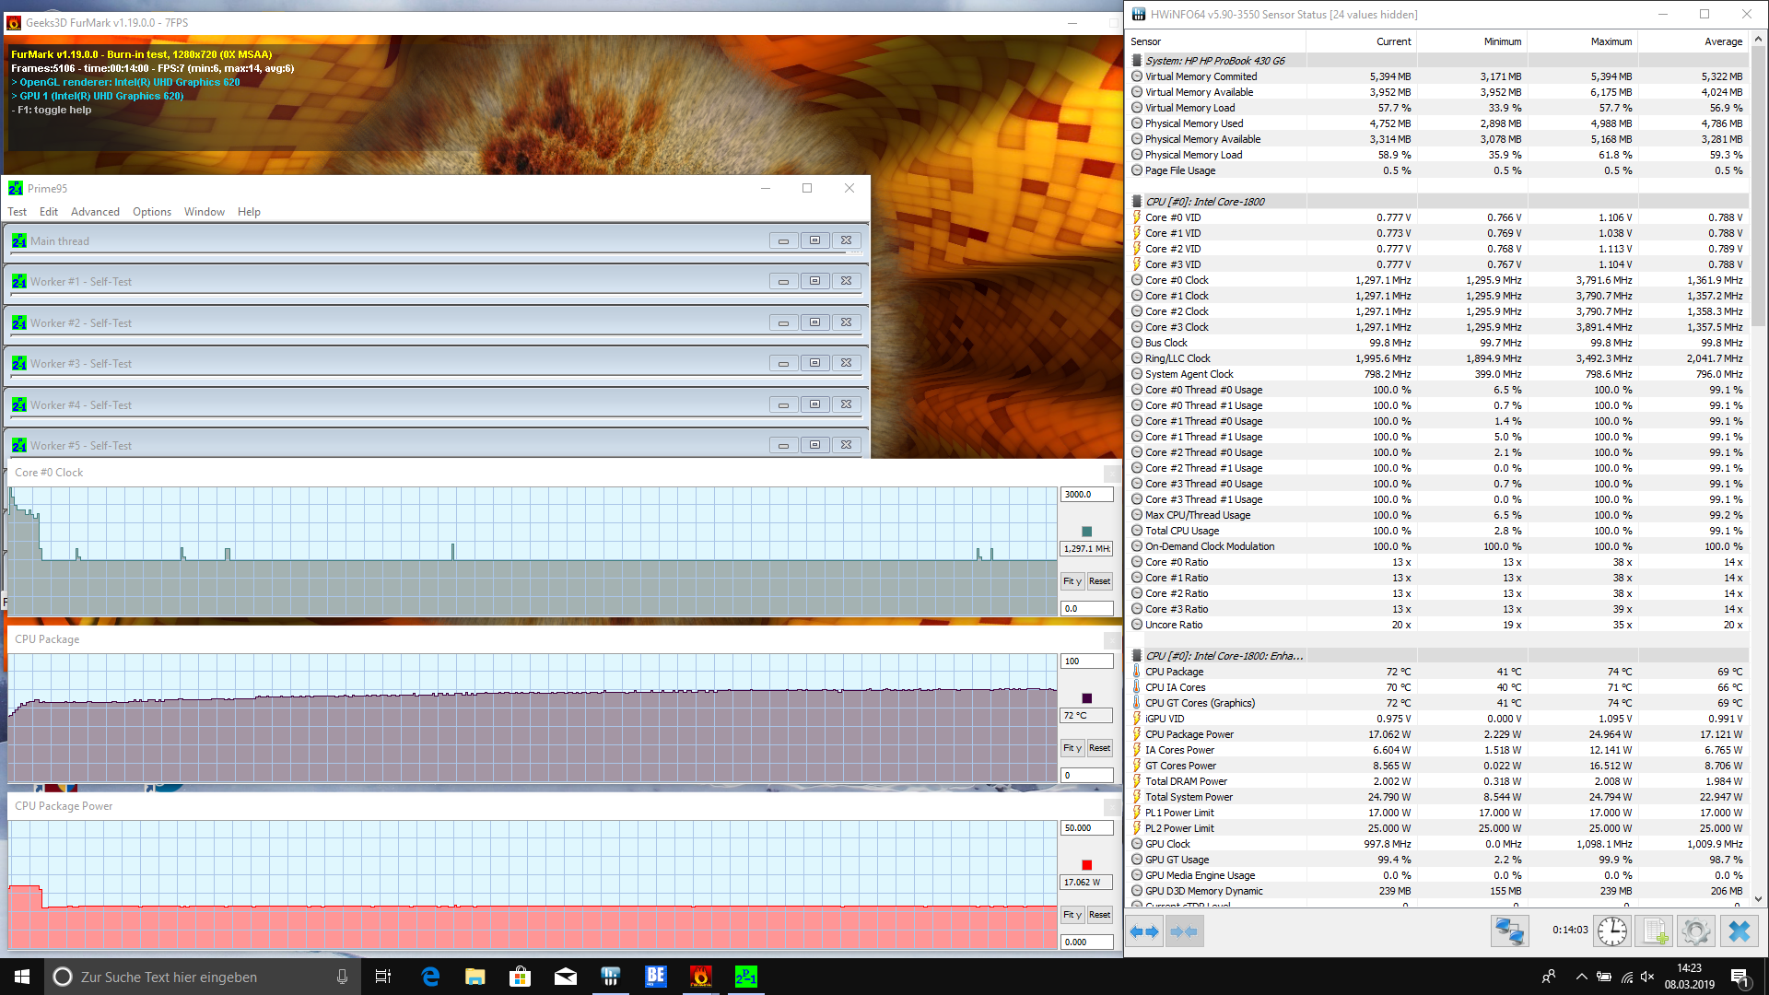This screenshot has width=1769, height=995.
Task: Minimize the Worker #2 Self-Test sub-window
Action: pyautogui.click(x=783, y=322)
